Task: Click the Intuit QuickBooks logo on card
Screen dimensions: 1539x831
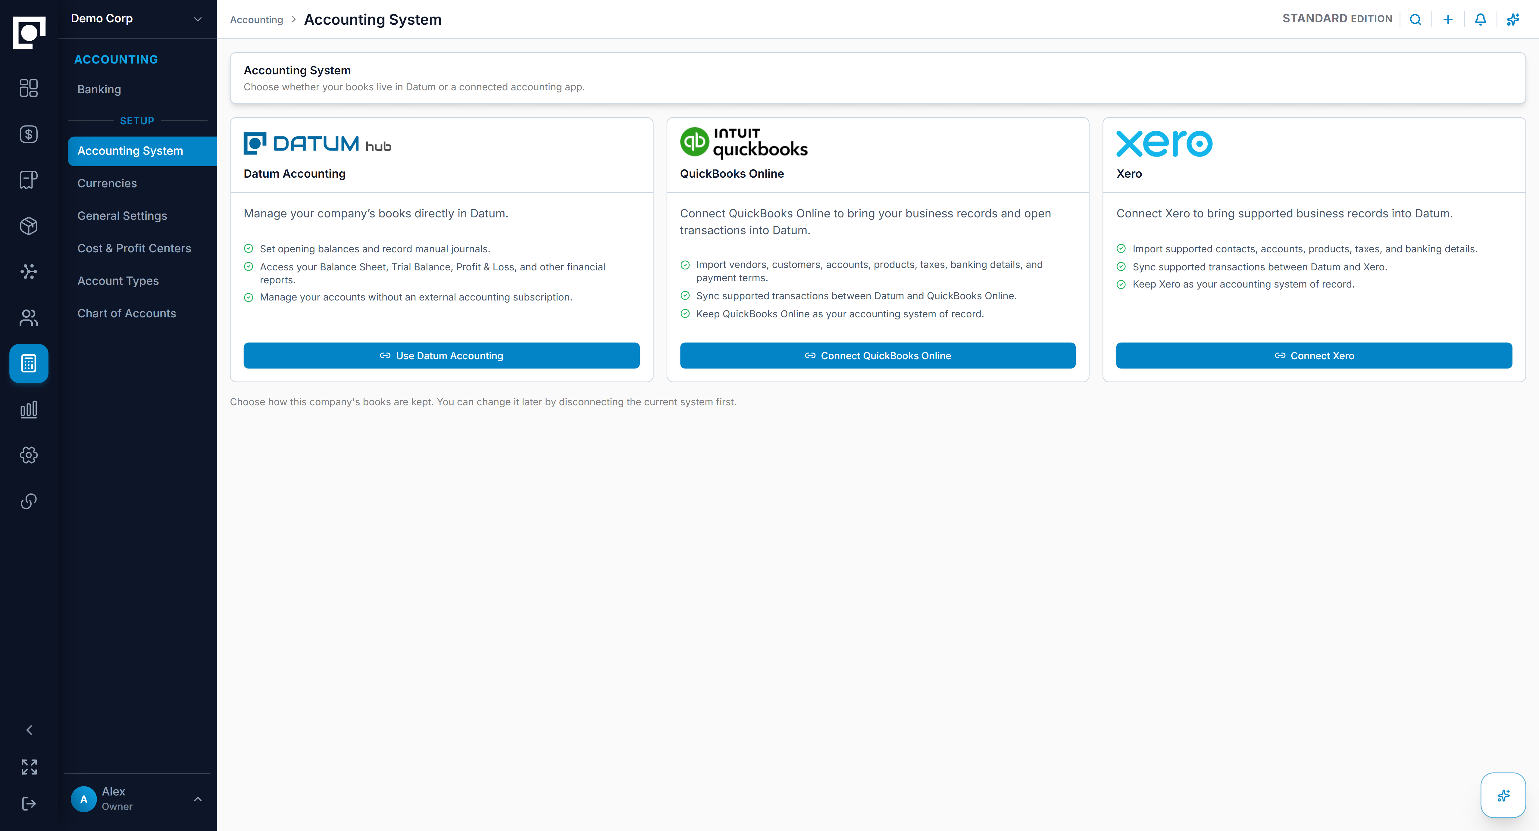Action: tap(744, 143)
